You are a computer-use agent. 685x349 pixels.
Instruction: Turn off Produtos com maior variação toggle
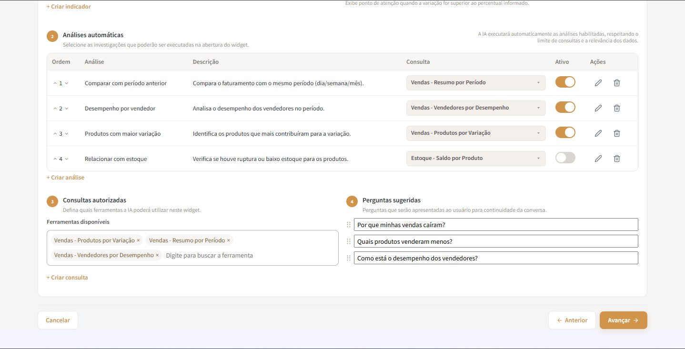(x=565, y=132)
